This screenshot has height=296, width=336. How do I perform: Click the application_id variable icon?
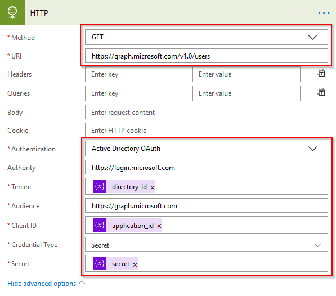pyautogui.click(x=100, y=225)
